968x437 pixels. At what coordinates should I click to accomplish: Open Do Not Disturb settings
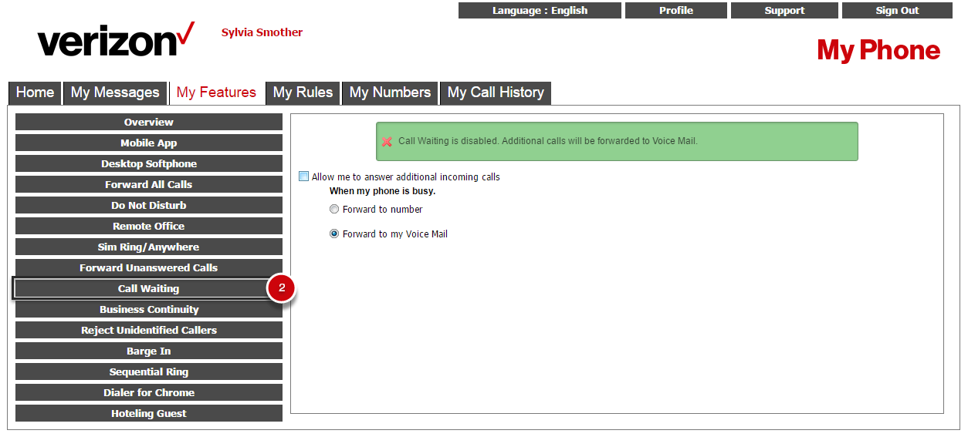click(x=149, y=205)
